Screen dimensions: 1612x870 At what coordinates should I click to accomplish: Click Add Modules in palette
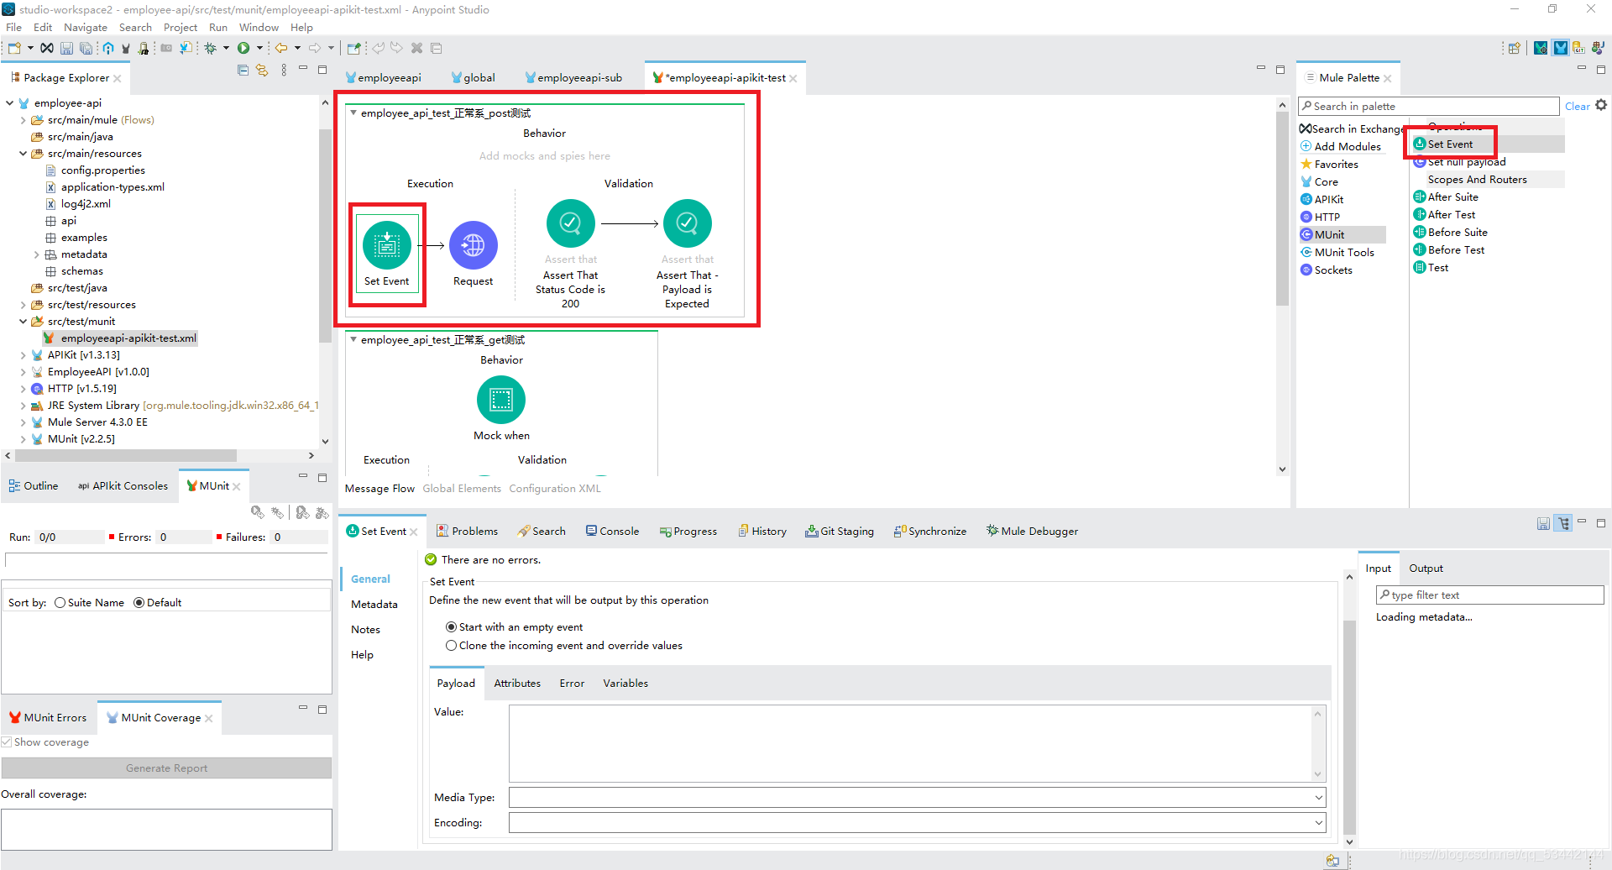[x=1341, y=146]
